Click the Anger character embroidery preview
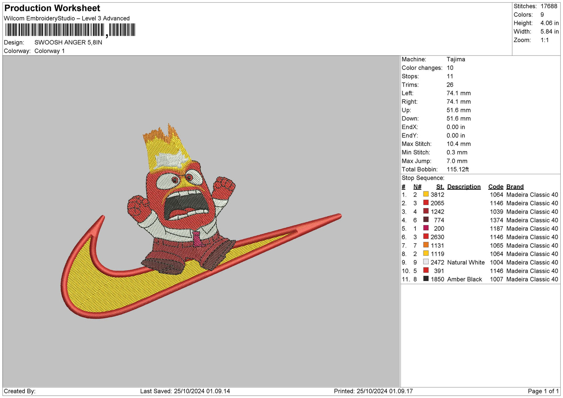Image resolution: width=563 pixels, height=398 pixels. (x=182, y=199)
